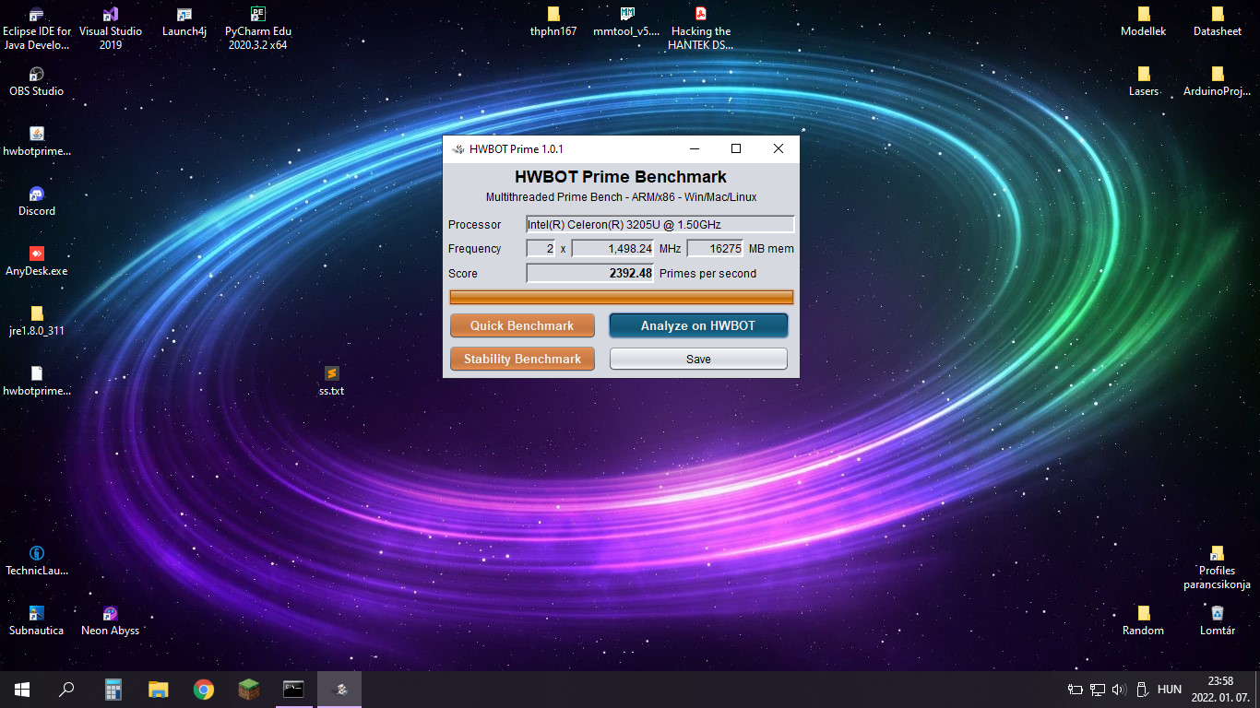This screenshot has height=708, width=1260.
Task: Switch the HUN keyboard language indicator
Action: coord(1170,690)
